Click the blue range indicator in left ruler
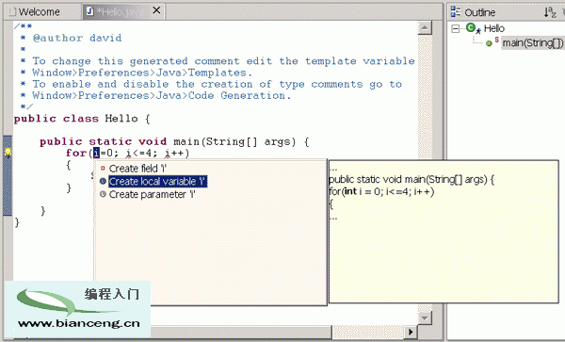Viewport: 565px width, 342px height. [8, 176]
